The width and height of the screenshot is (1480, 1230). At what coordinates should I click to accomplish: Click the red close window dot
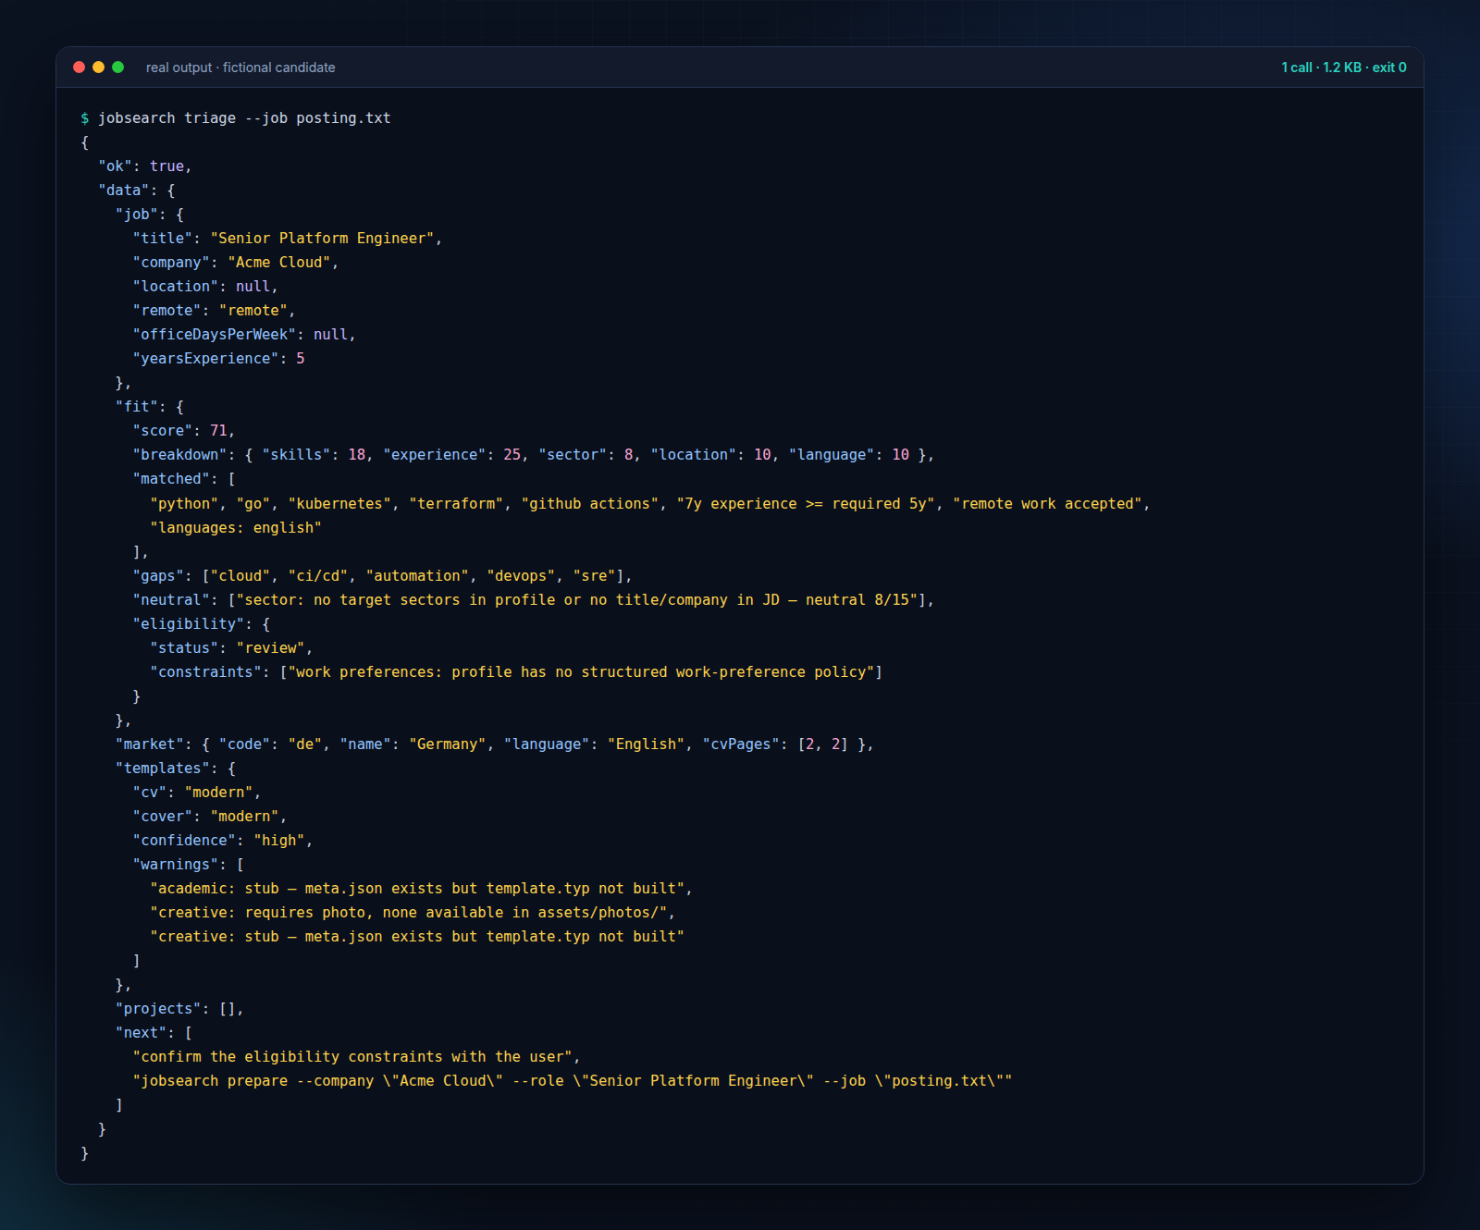click(79, 68)
